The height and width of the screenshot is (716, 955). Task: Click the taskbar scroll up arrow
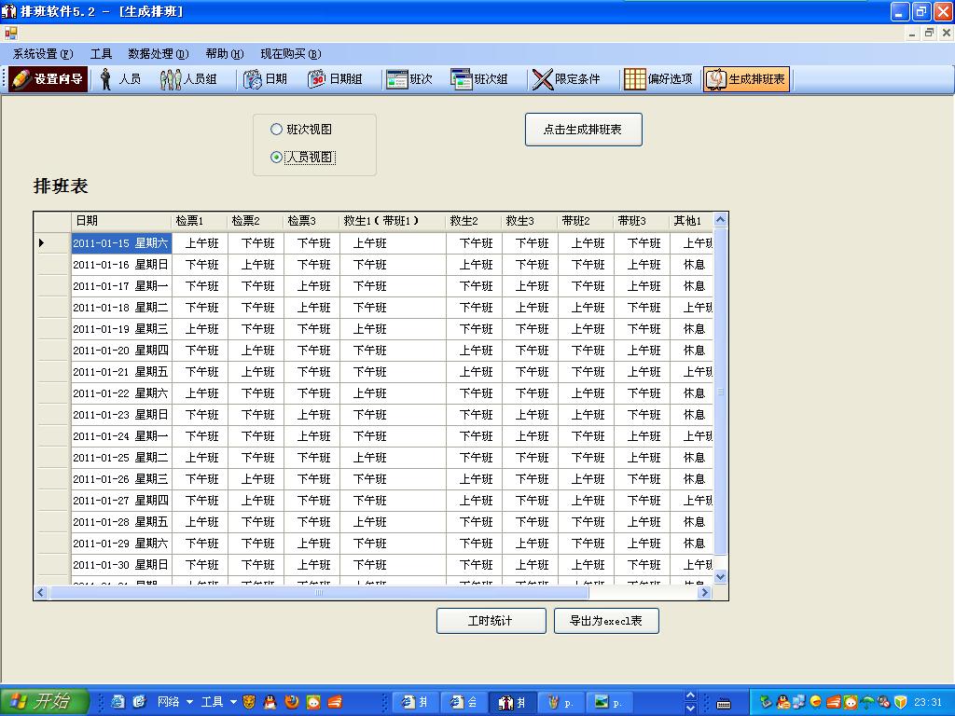coord(690,695)
